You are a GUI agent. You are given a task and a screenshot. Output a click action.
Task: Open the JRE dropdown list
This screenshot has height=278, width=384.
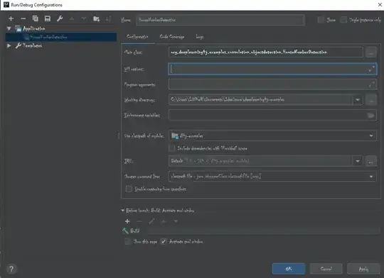(x=358, y=161)
